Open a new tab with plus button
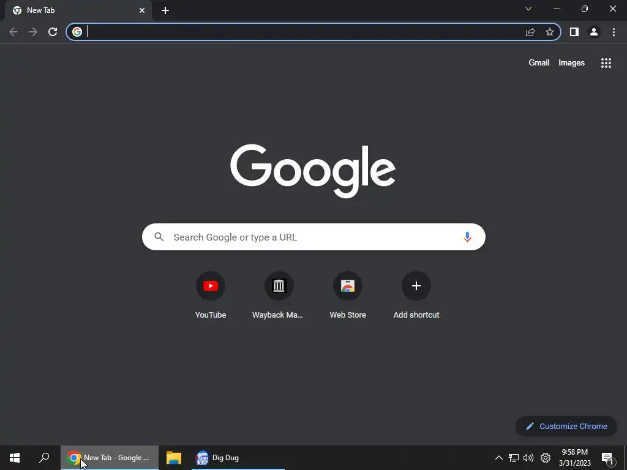The image size is (627, 470). (x=165, y=10)
